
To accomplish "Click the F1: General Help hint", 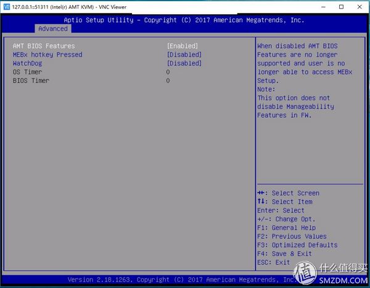I will coord(287,228).
